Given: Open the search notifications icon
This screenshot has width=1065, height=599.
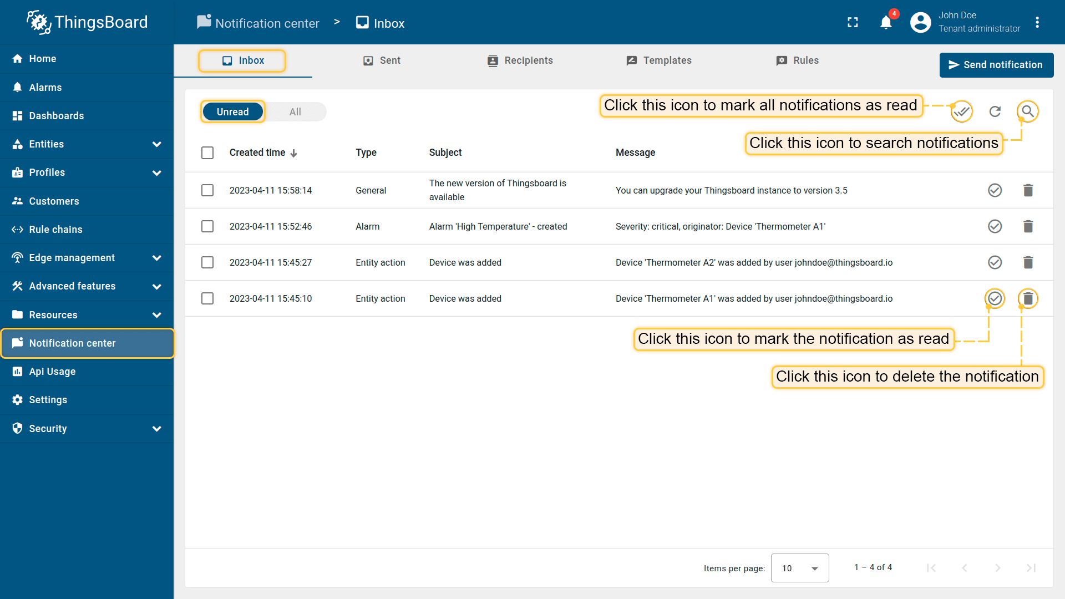Looking at the screenshot, I should point(1028,111).
